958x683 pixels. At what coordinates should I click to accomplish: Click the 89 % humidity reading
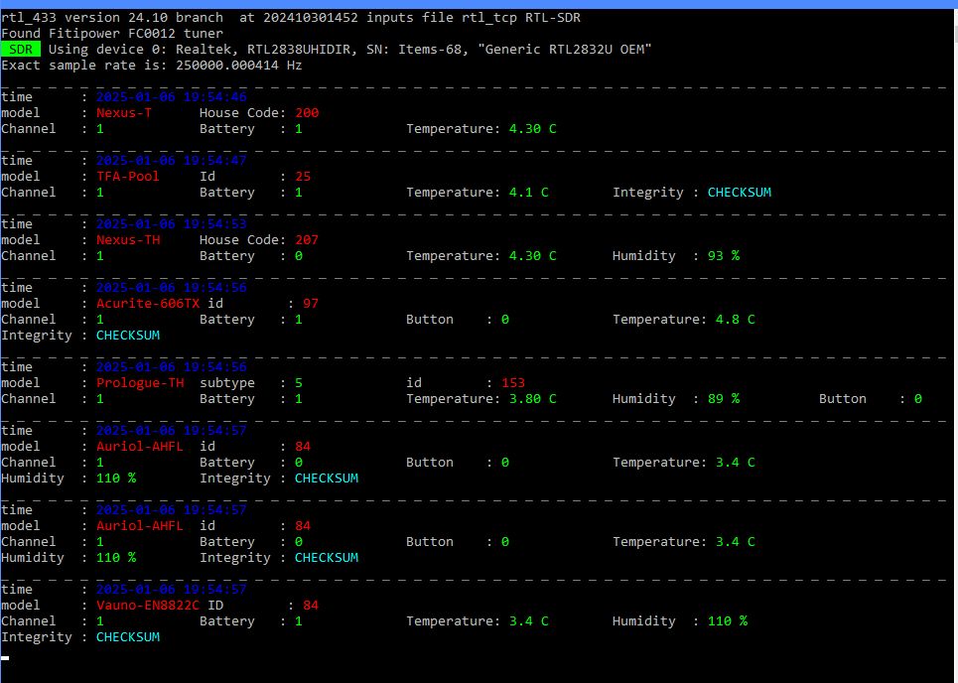click(x=723, y=399)
